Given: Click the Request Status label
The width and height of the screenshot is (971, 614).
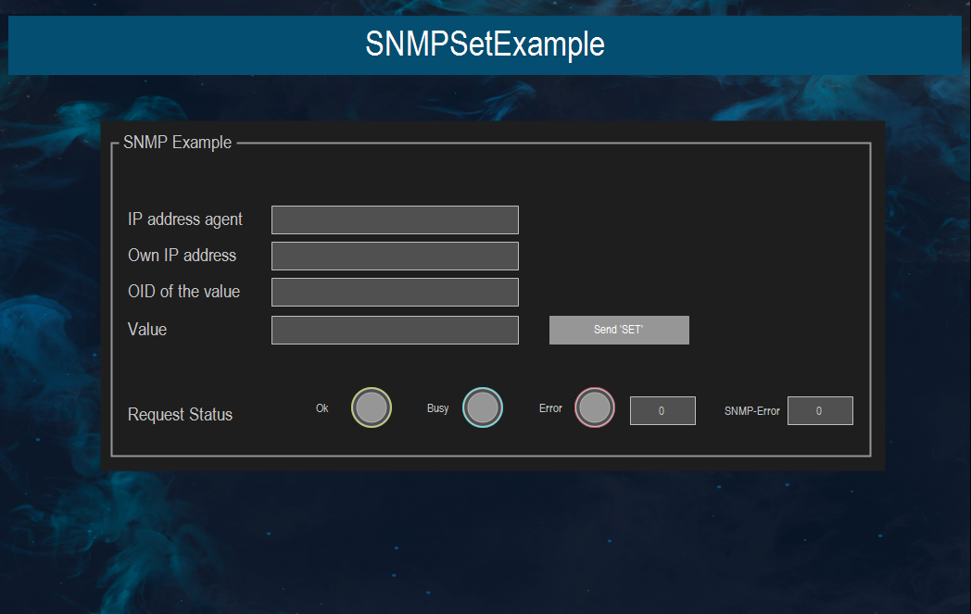Looking at the screenshot, I should click(180, 414).
